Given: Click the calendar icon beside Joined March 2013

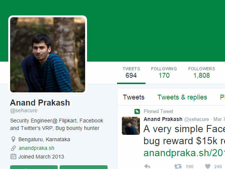Looking at the screenshot, I should (13, 157).
